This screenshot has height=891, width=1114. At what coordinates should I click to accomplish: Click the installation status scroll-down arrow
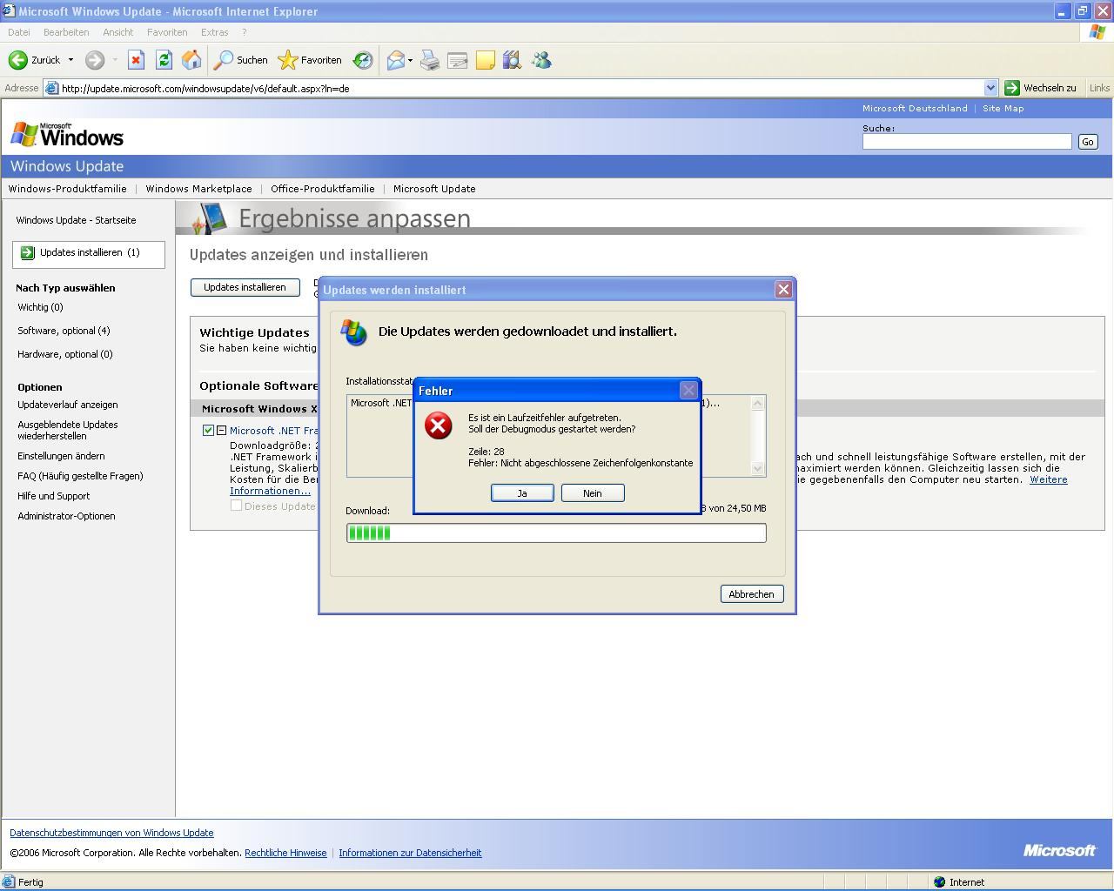pyautogui.click(x=757, y=468)
